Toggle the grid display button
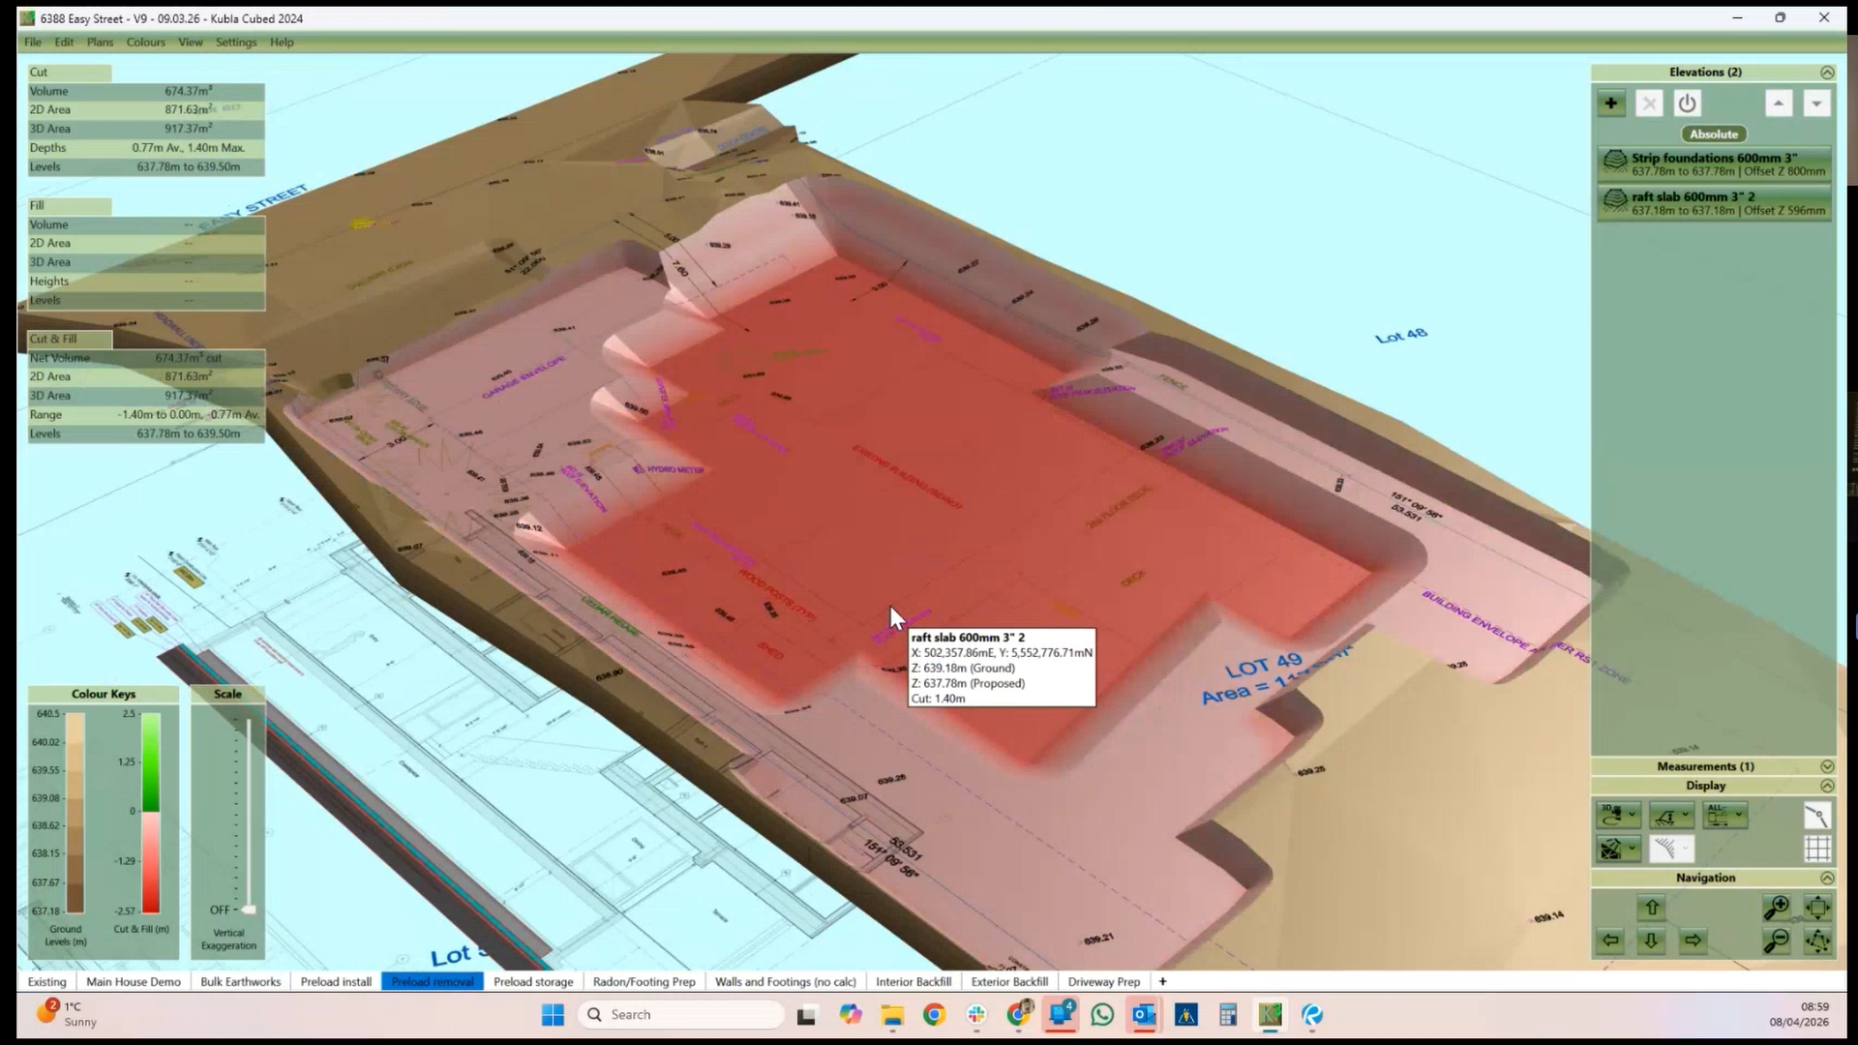The width and height of the screenshot is (1858, 1045). coord(1817,849)
